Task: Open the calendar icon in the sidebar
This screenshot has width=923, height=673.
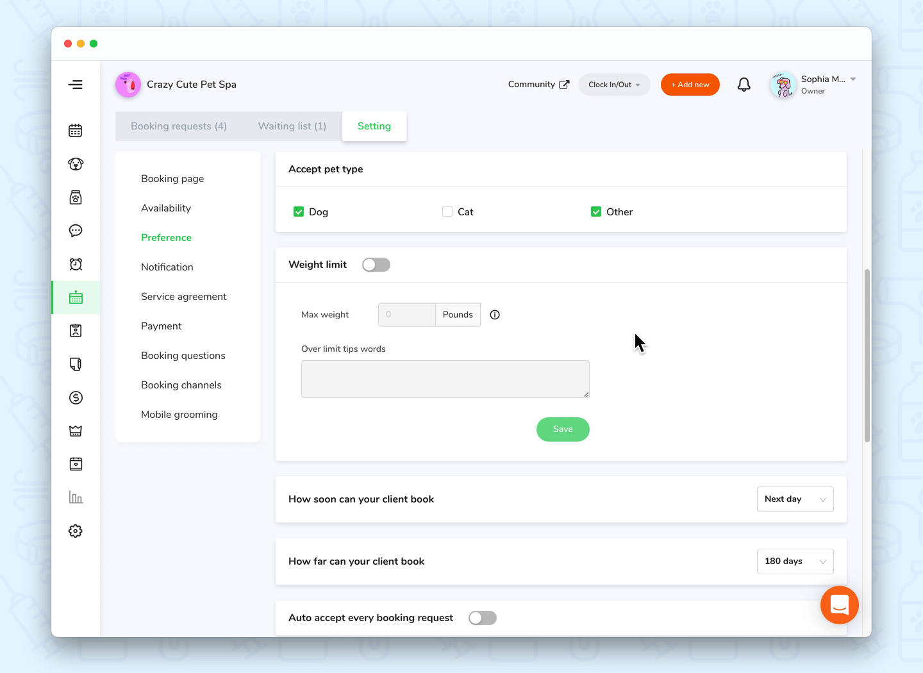Action: coord(76,131)
